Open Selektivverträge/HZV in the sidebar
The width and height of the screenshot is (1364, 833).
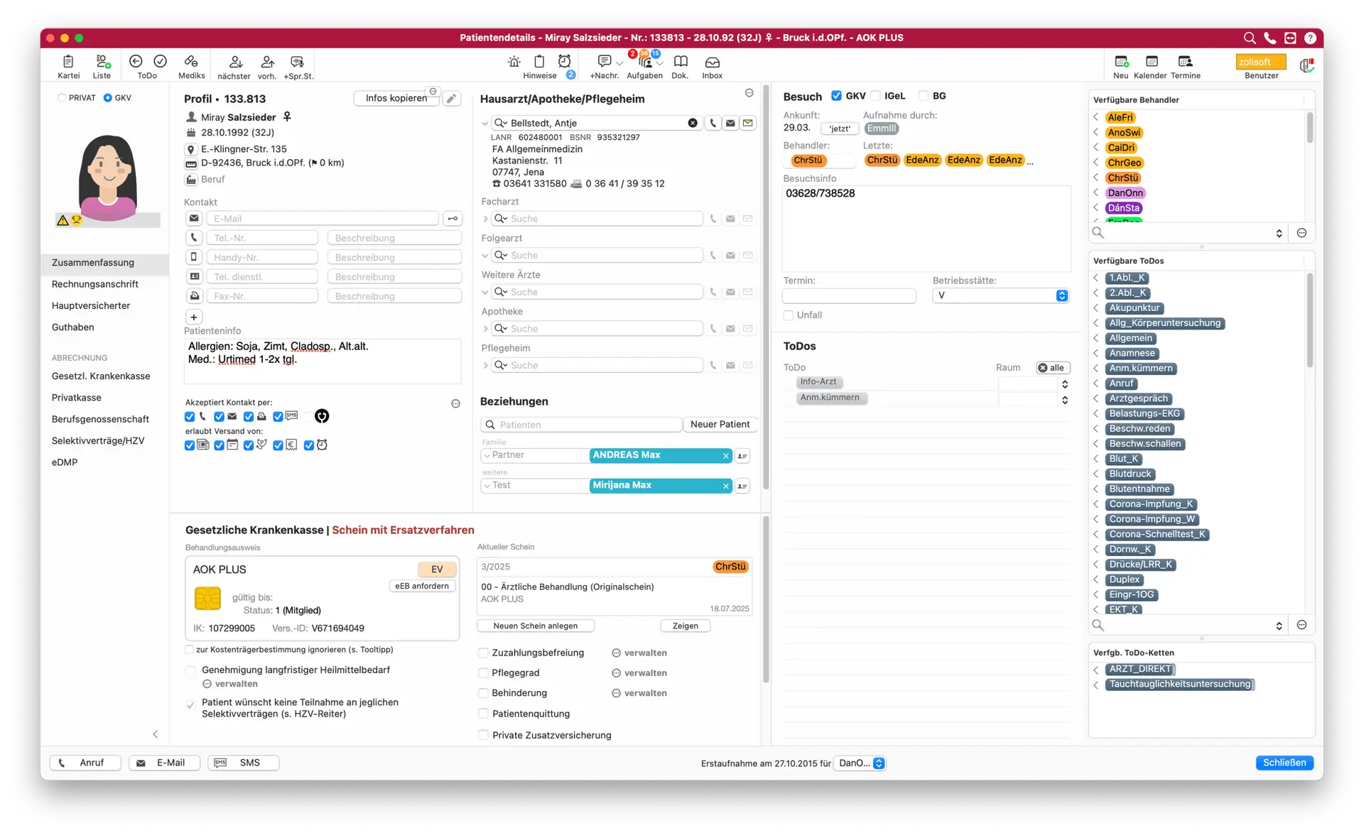[98, 440]
